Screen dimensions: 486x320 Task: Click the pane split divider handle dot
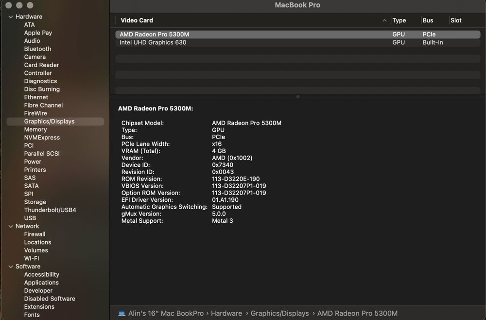(298, 97)
